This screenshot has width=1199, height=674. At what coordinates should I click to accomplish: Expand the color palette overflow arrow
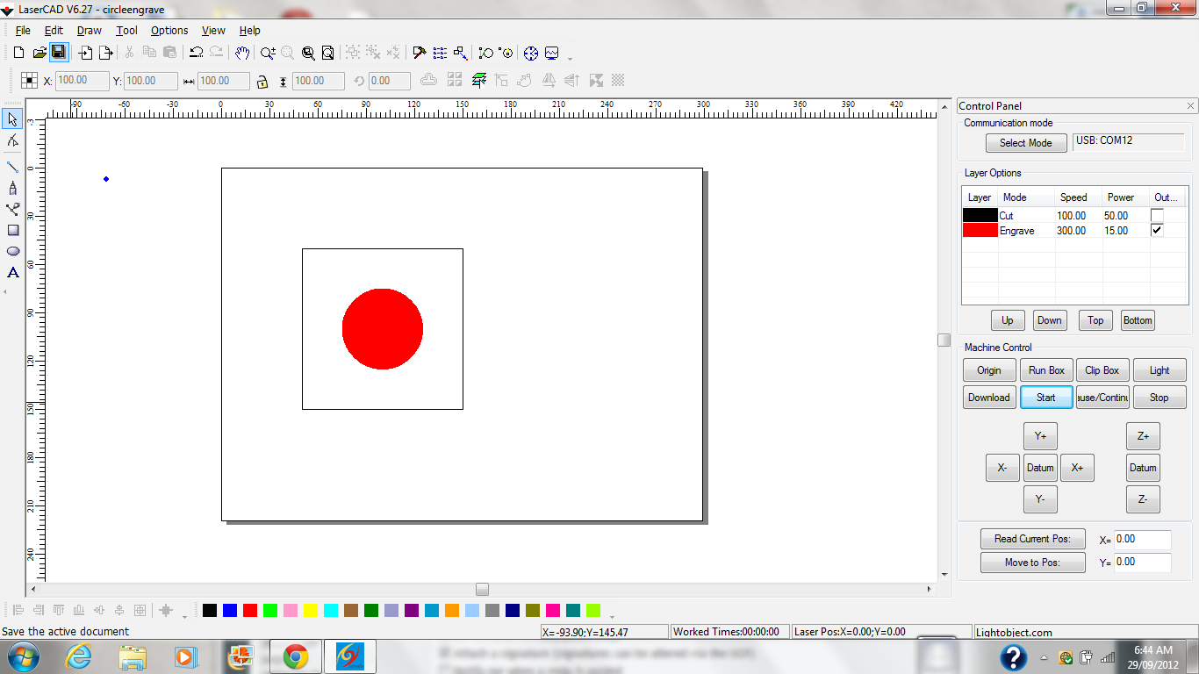[x=612, y=616]
